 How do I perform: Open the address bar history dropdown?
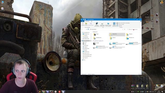pyautogui.click(x=123, y=29)
